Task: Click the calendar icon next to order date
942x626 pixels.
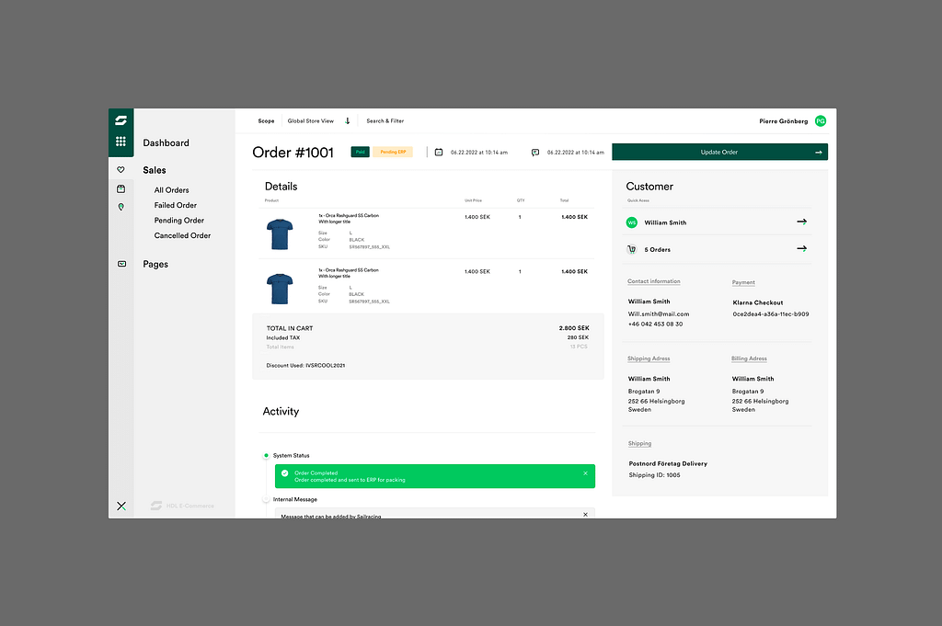Action: click(x=439, y=153)
